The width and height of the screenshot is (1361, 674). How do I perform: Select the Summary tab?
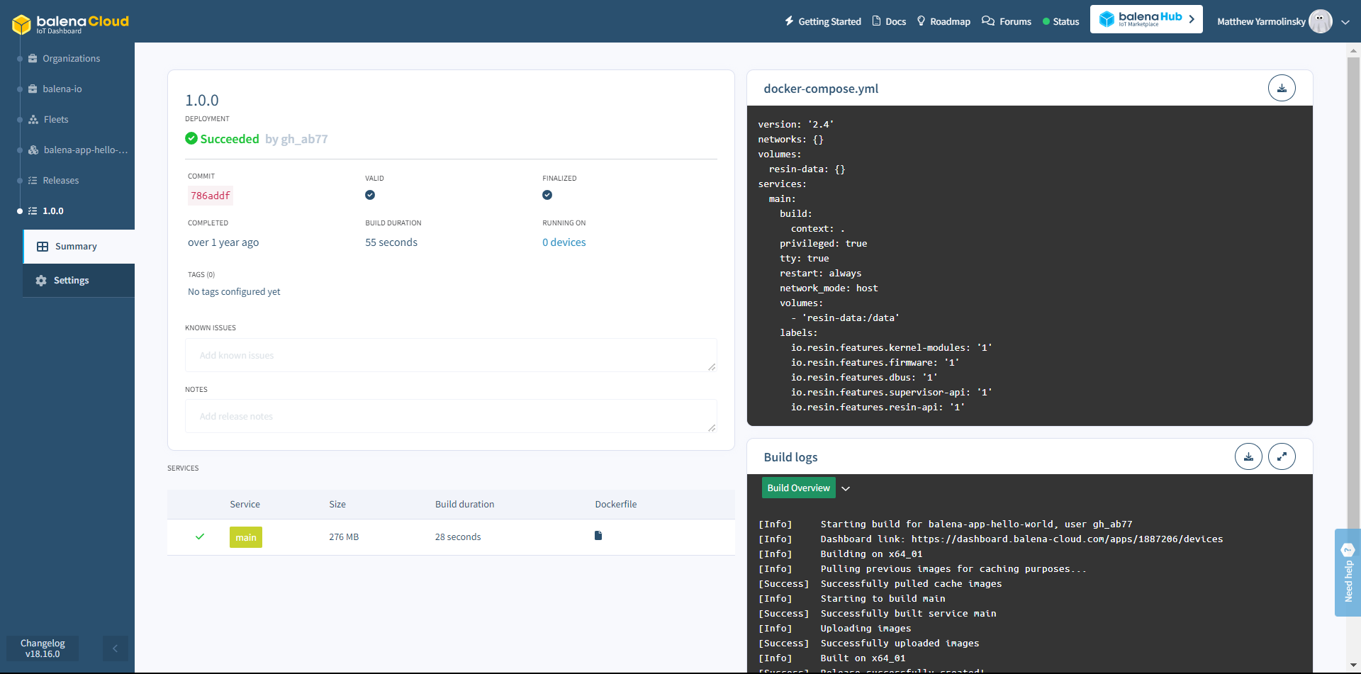coord(76,247)
